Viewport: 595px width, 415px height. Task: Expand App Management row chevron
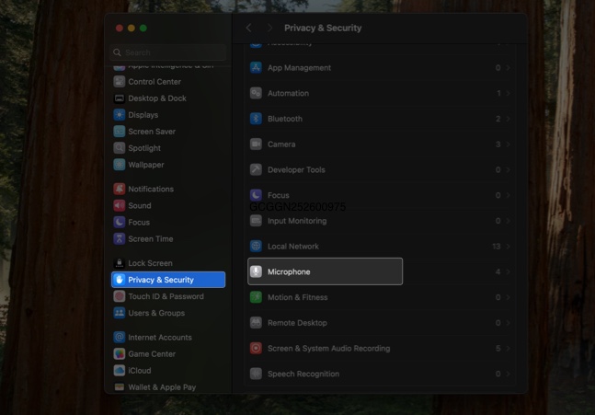tap(508, 67)
